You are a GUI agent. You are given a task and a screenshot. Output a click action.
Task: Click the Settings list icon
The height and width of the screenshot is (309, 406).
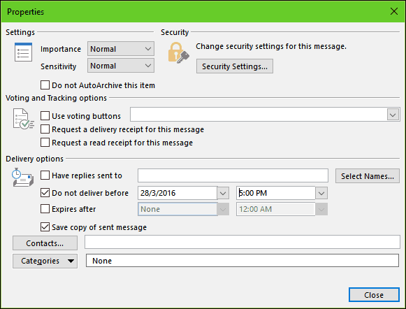click(23, 52)
